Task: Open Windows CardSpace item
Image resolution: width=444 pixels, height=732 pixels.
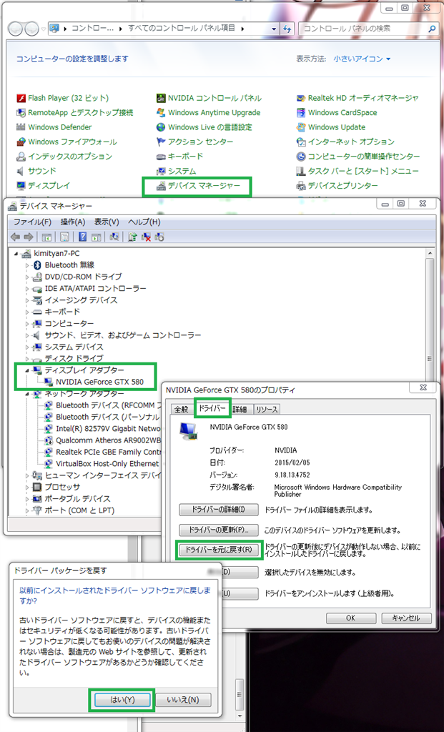Action: 337,112
